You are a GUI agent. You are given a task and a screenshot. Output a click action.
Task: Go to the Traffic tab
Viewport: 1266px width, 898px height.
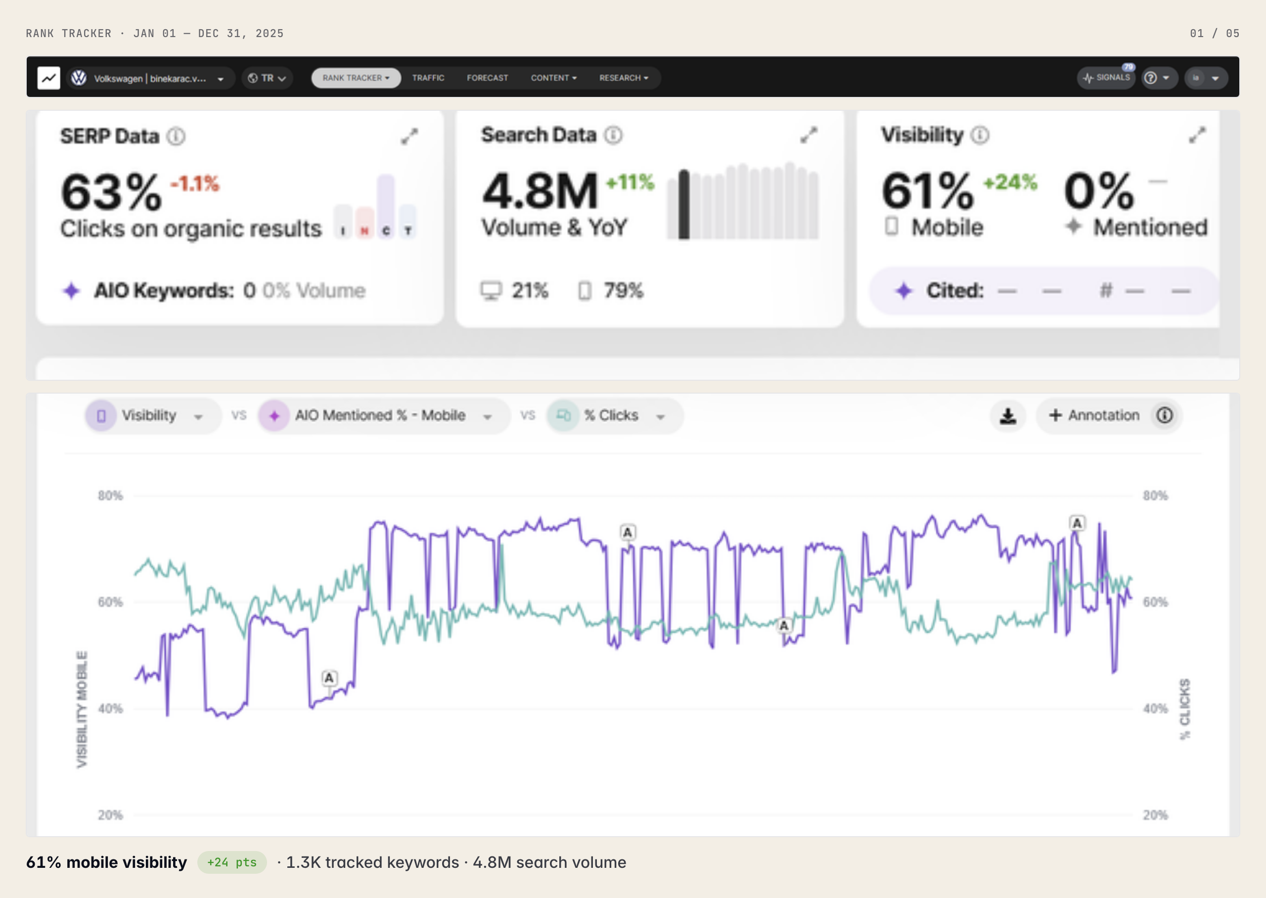coord(428,78)
